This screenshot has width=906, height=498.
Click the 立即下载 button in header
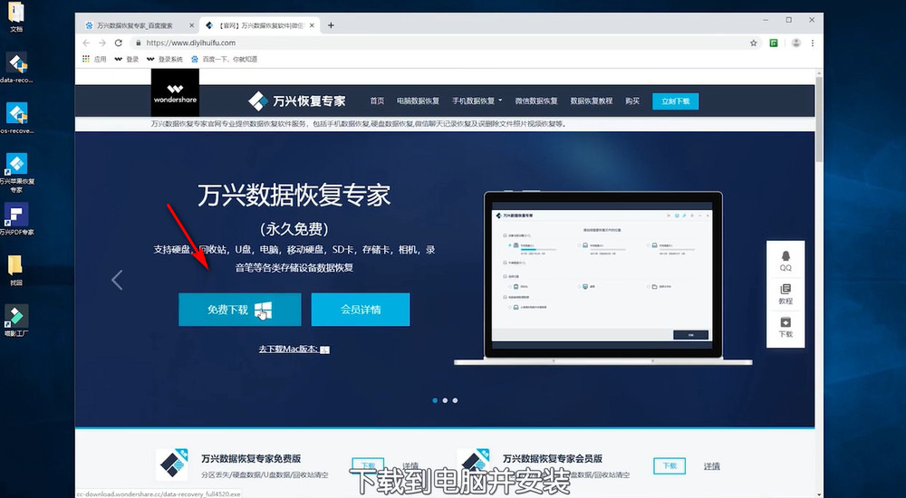[x=676, y=101]
